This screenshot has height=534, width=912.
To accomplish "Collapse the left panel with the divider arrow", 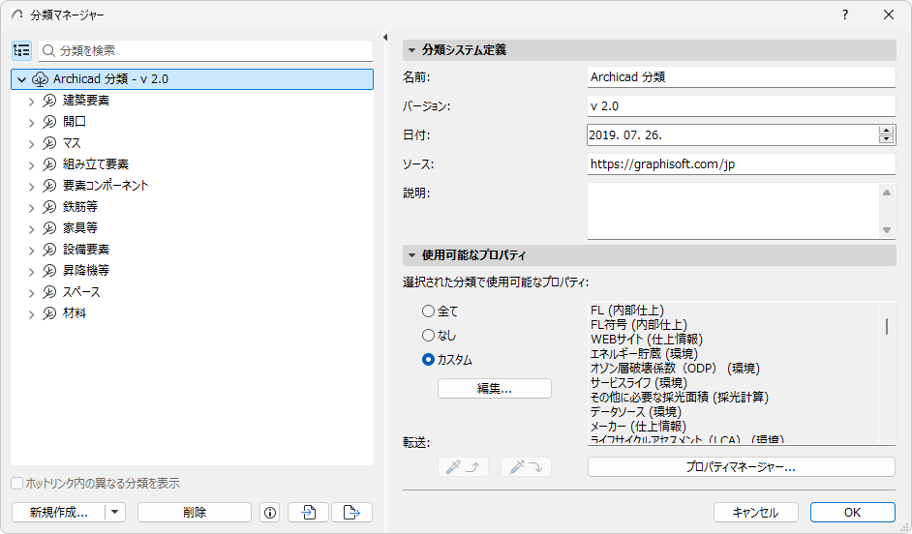I will (385, 37).
